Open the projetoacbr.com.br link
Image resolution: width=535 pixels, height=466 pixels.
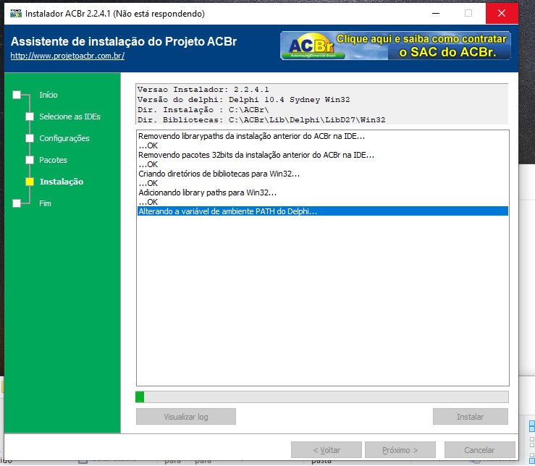click(67, 56)
